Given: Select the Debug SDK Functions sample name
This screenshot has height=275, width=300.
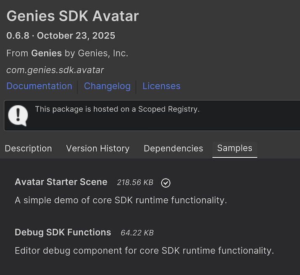Looking at the screenshot, I should (63, 232).
